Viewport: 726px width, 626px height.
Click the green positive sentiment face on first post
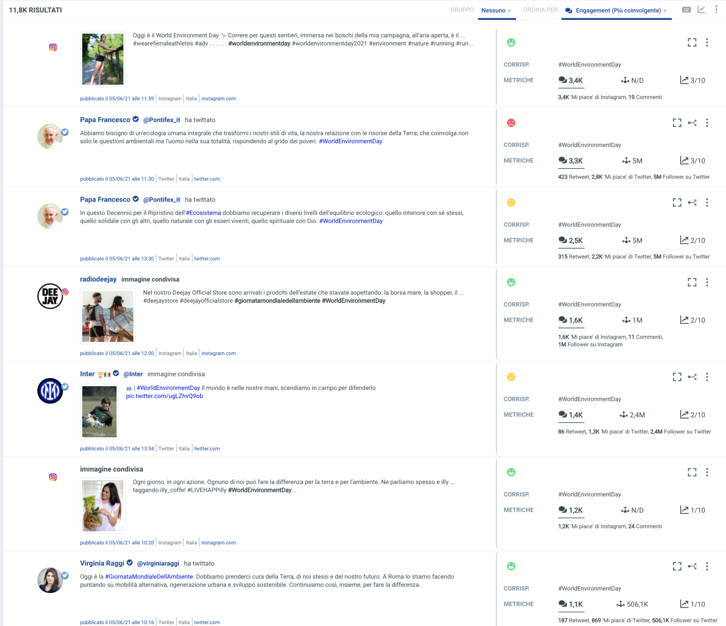[x=511, y=42]
